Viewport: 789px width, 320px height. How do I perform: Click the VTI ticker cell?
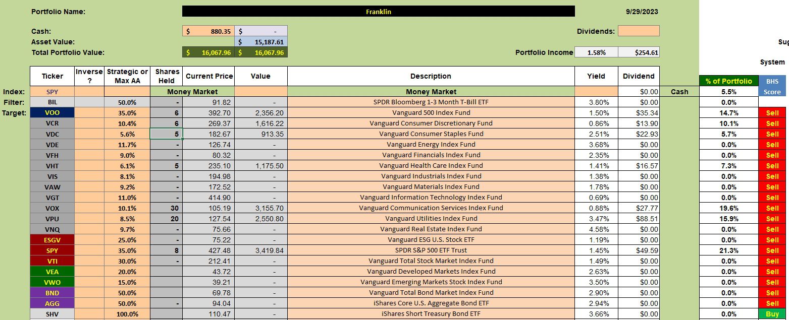tap(52, 261)
